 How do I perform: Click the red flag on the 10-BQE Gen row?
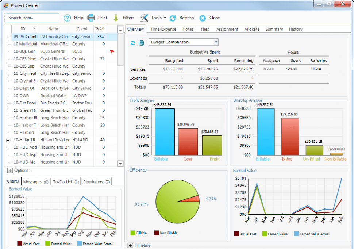[x=112, y=51]
